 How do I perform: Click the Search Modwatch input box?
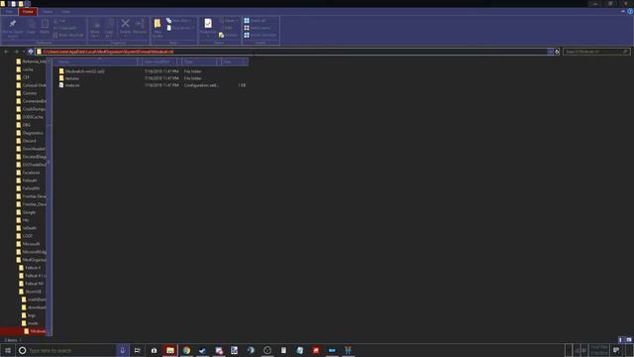coord(596,52)
